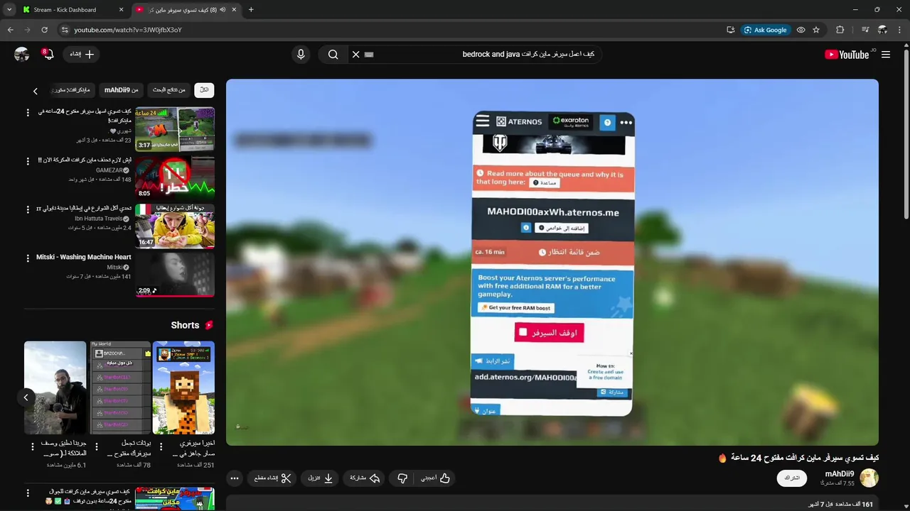The image size is (910, 511).
Task: Open options for 6.1 million views Short
Action: tap(32, 447)
